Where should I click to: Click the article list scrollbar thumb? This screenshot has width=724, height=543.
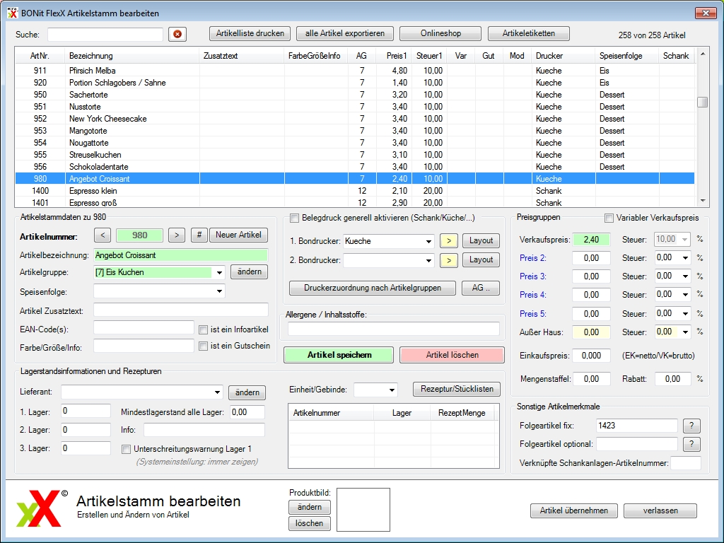click(702, 102)
